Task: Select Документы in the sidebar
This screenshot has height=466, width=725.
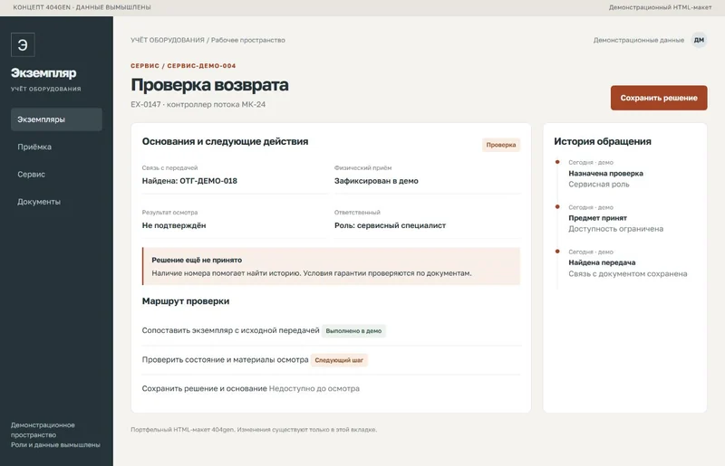Action: click(56, 202)
